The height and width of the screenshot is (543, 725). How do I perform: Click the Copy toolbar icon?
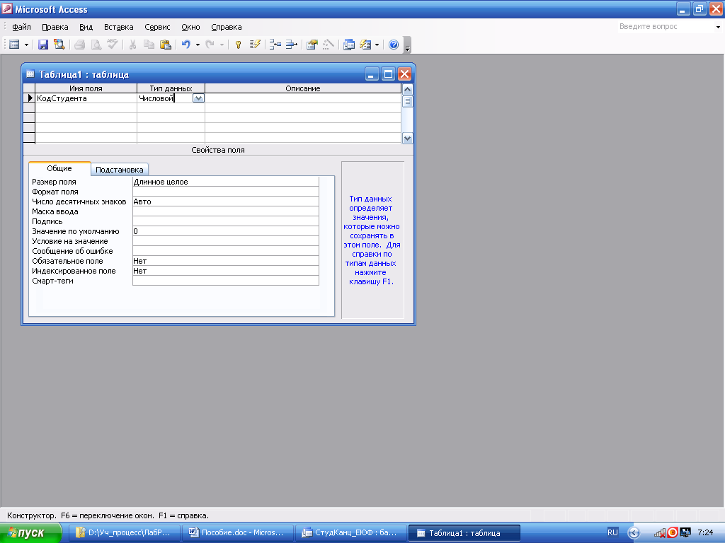[x=149, y=45]
